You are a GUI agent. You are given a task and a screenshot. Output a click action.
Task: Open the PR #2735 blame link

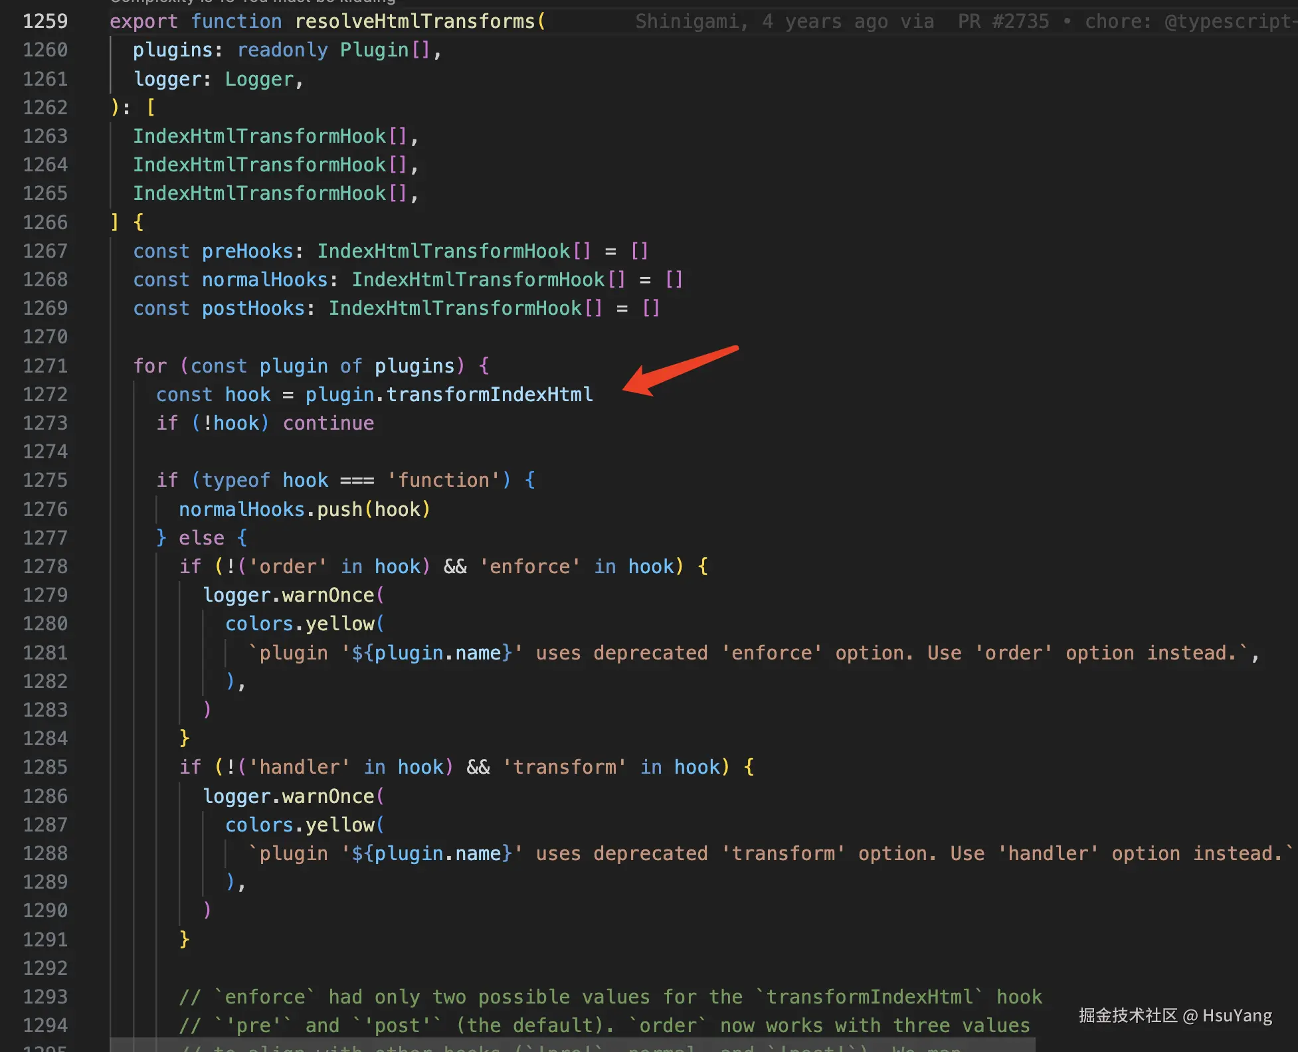(1002, 21)
